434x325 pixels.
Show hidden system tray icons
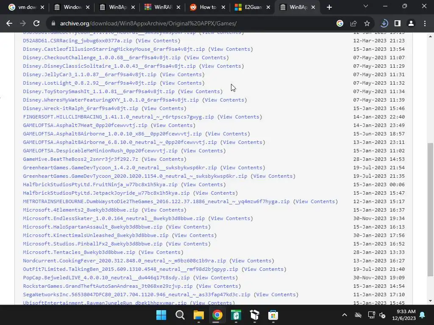[x=344, y=315]
